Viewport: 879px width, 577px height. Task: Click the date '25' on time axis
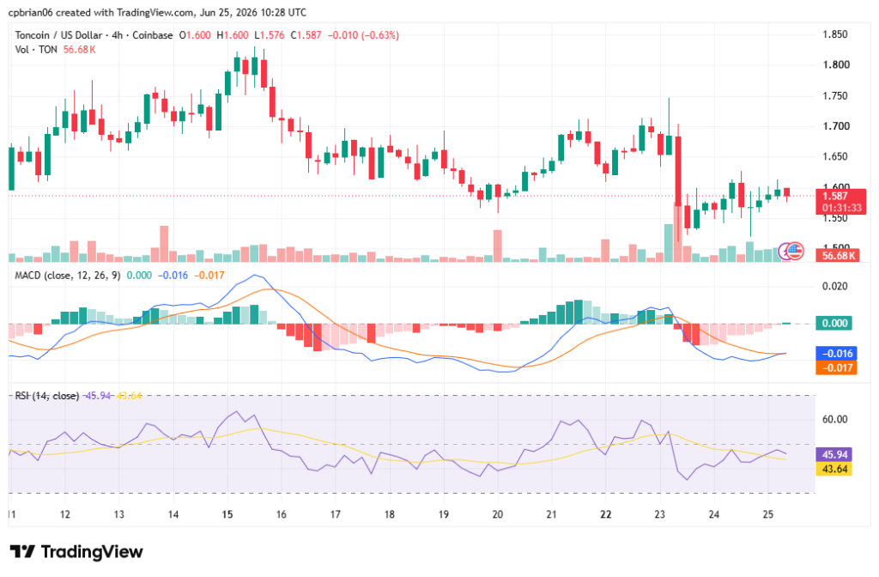click(x=768, y=515)
